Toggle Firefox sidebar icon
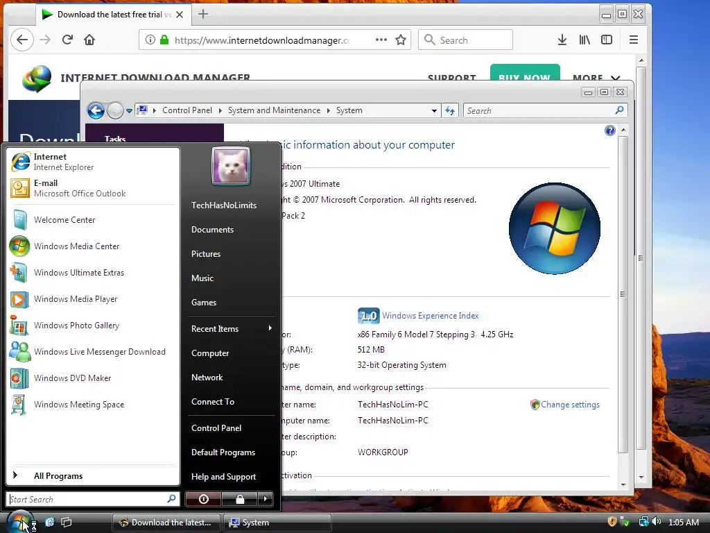 [x=606, y=40]
